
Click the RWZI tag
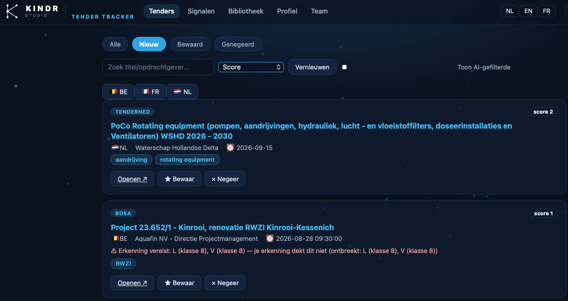123,264
